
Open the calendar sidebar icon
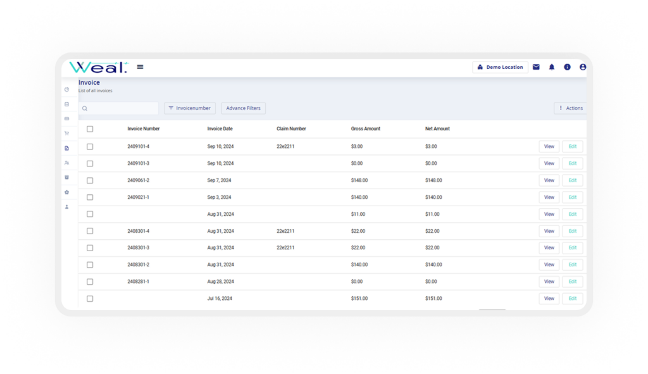(66, 104)
